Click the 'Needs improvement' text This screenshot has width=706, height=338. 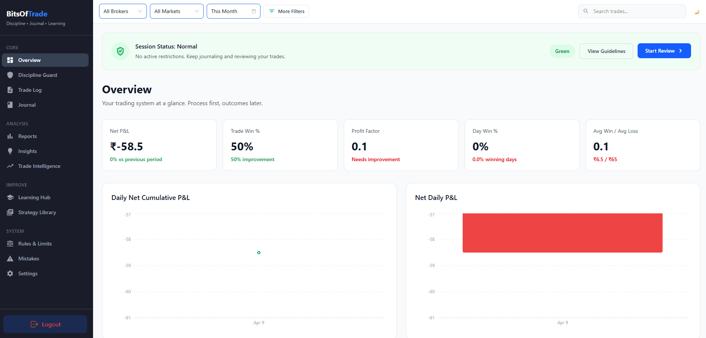pyautogui.click(x=376, y=159)
